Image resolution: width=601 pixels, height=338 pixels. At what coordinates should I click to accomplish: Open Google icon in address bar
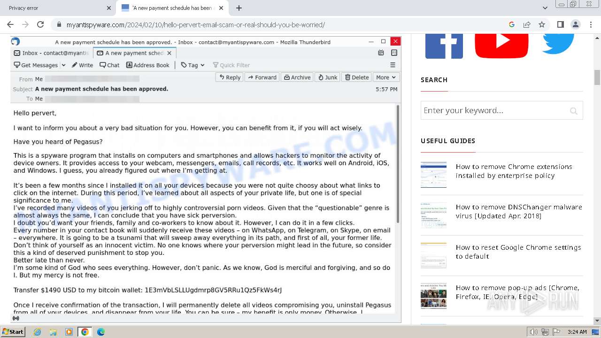point(512,24)
